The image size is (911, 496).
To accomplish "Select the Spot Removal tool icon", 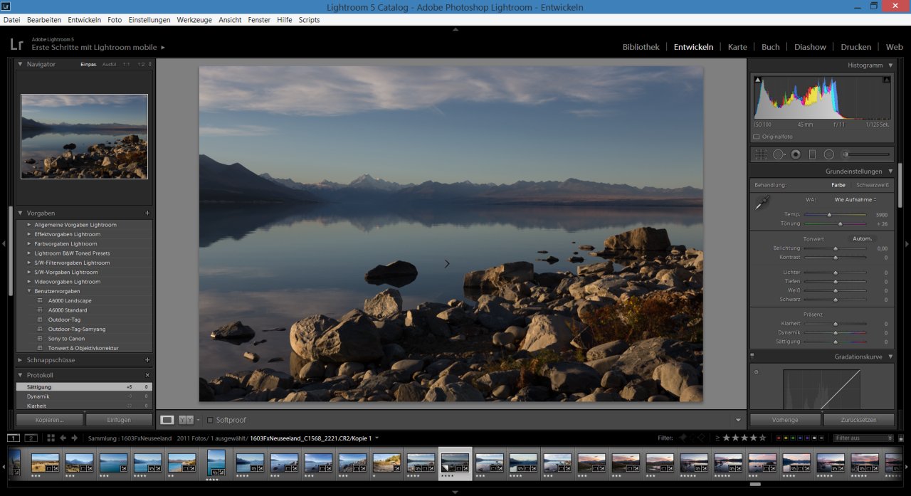I will (x=779, y=154).
